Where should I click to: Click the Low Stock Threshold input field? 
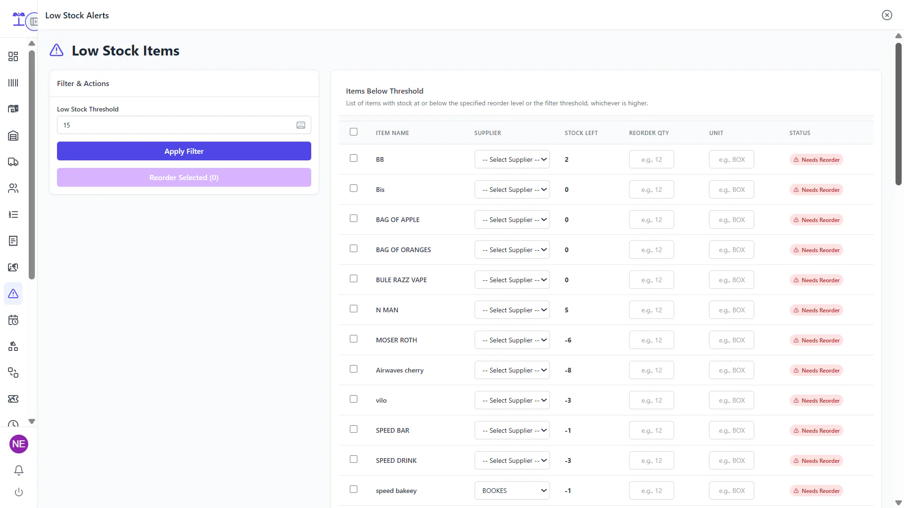tap(184, 125)
